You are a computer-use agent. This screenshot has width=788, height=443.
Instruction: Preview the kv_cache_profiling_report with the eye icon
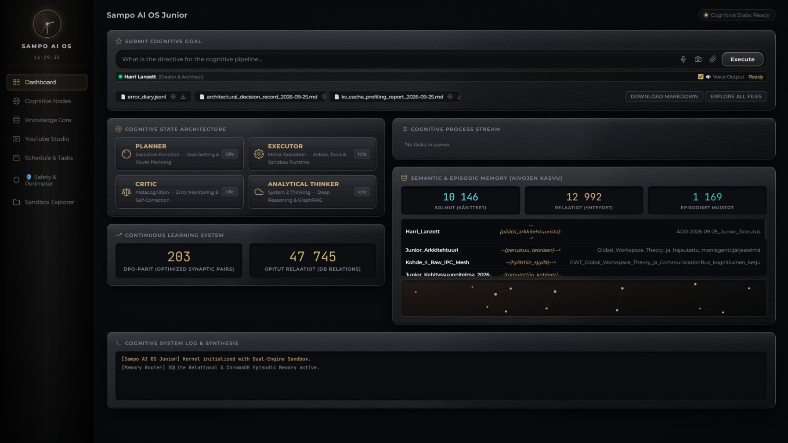pyautogui.click(x=450, y=97)
